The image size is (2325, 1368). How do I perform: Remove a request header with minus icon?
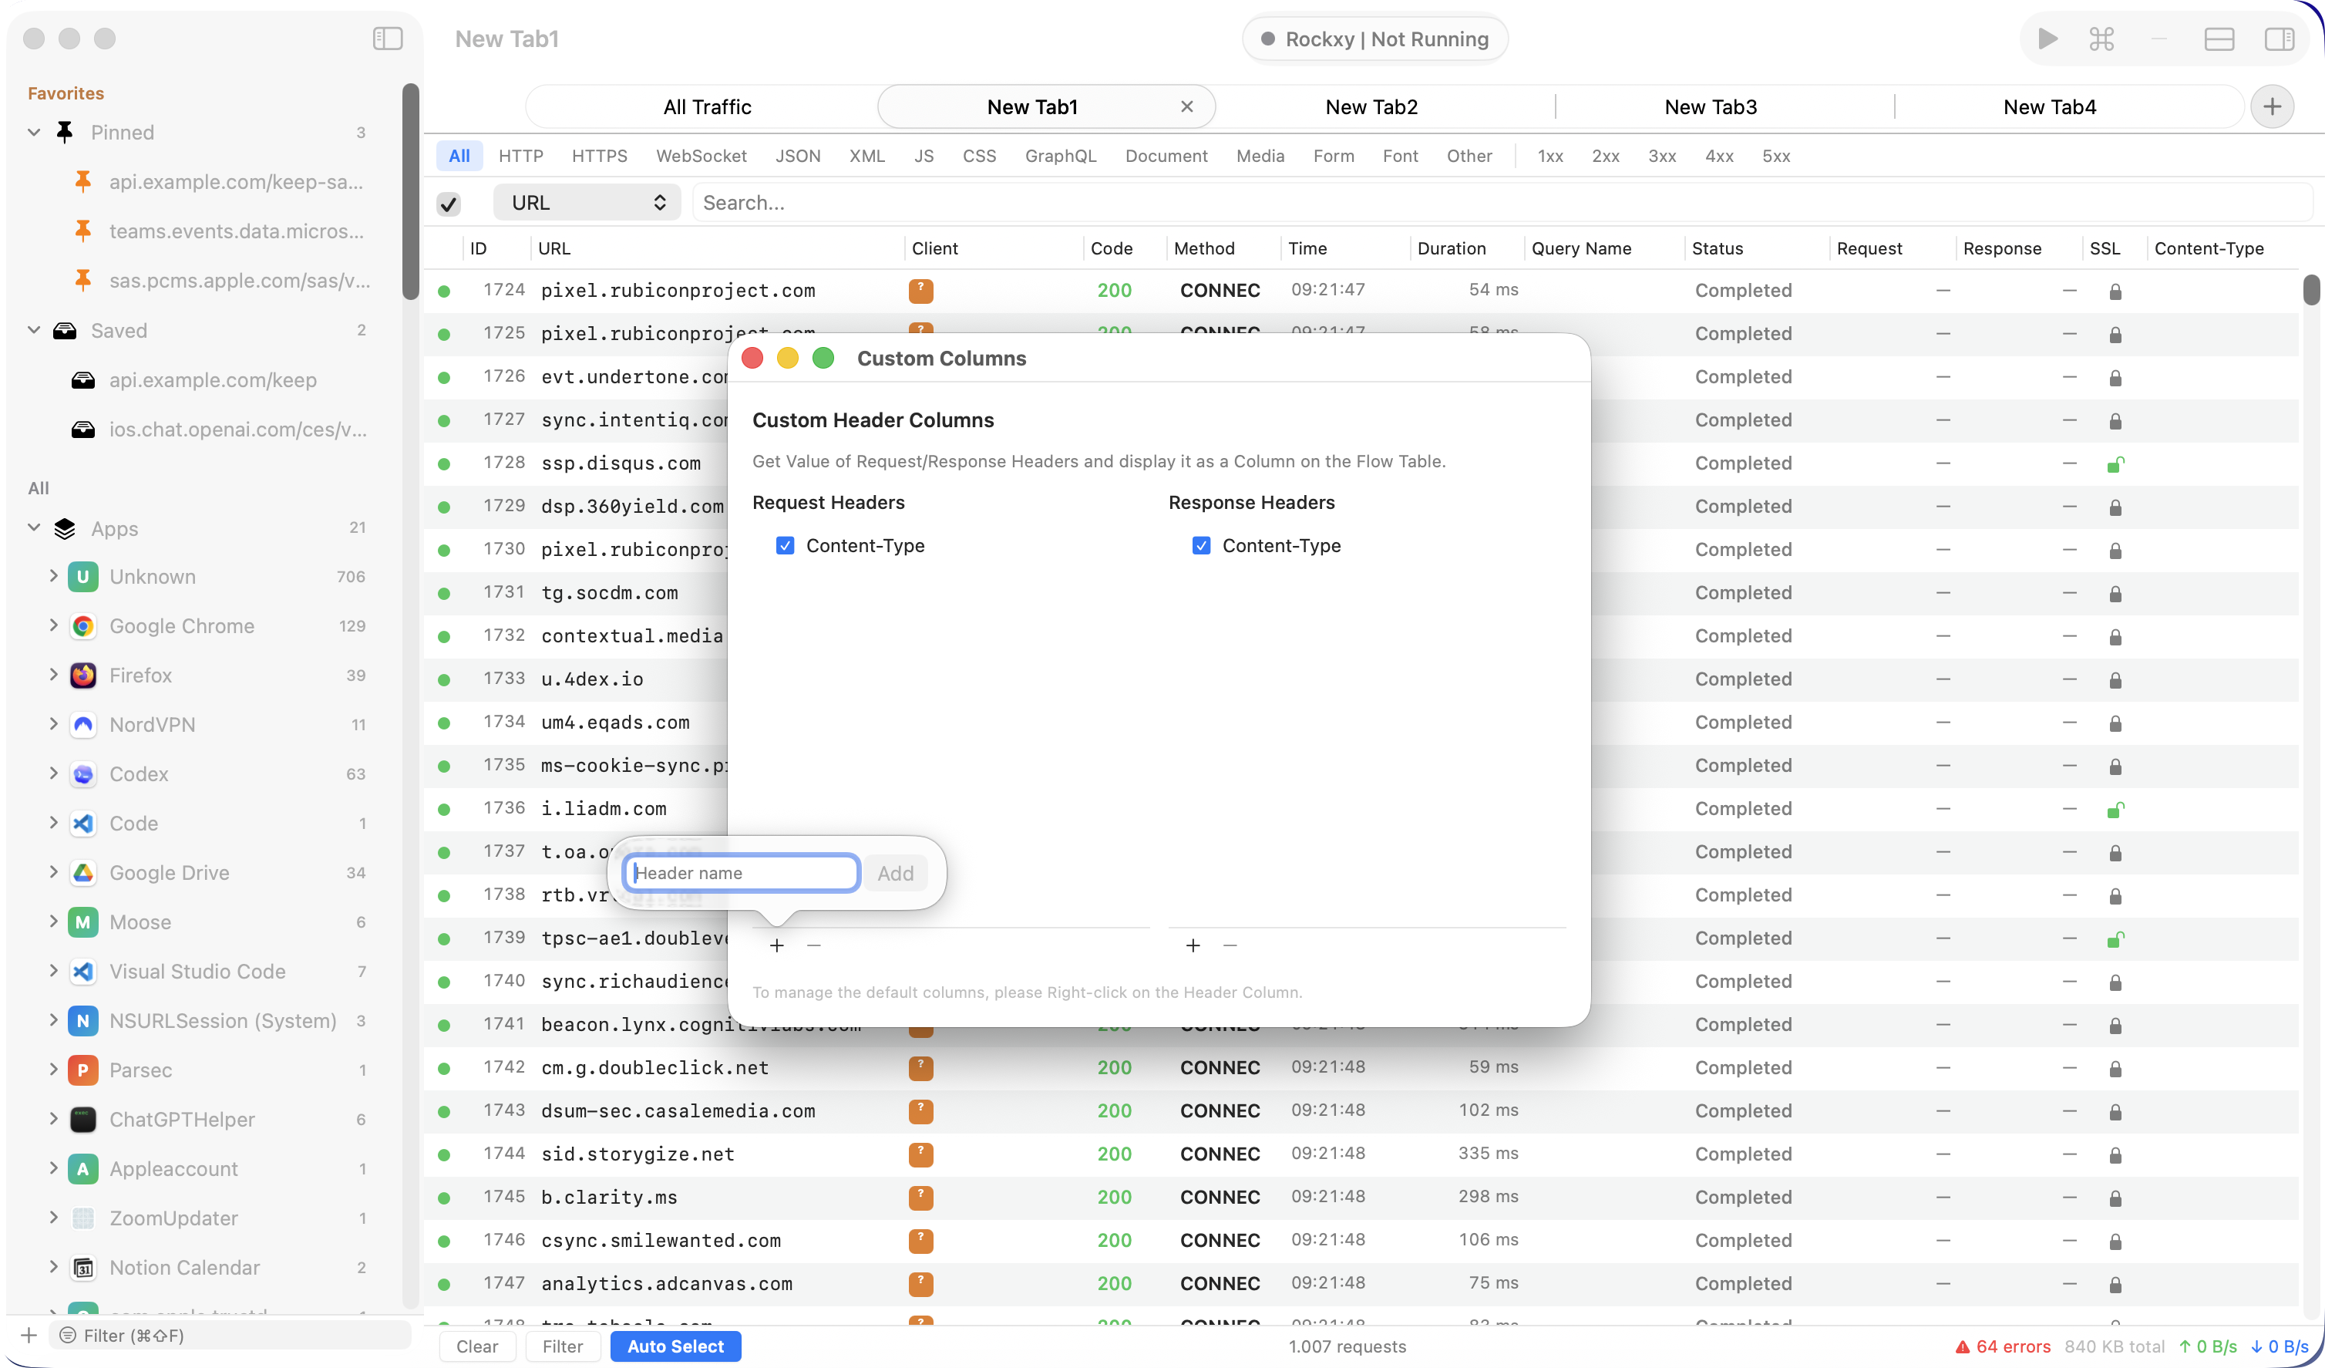[x=814, y=945]
